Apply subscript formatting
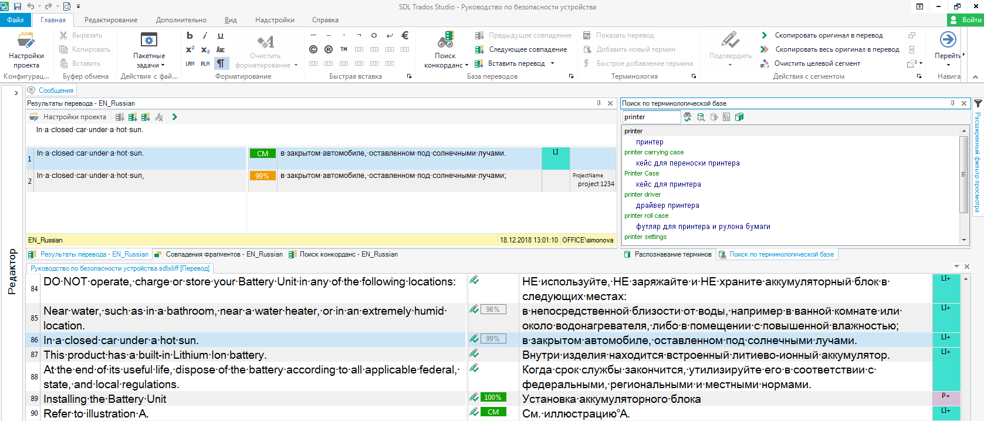The image size is (984, 421). click(x=205, y=50)
